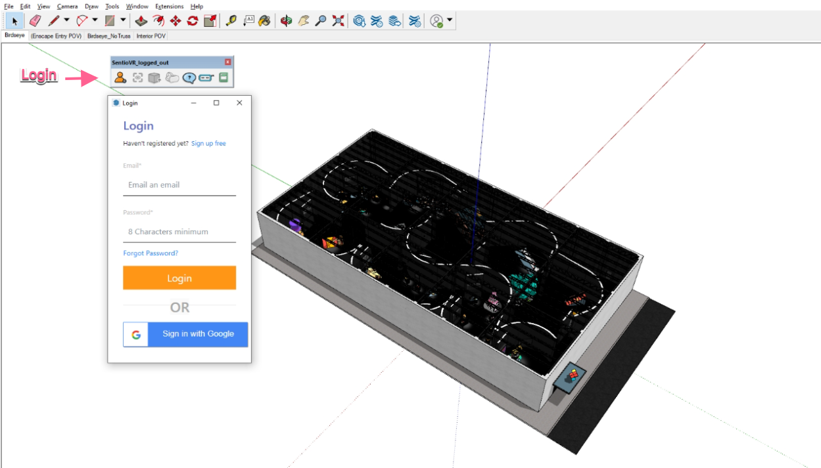Viewport: 821px width, 468px height.
Task: Open the Edit menu
Action: tap(25, 6)
